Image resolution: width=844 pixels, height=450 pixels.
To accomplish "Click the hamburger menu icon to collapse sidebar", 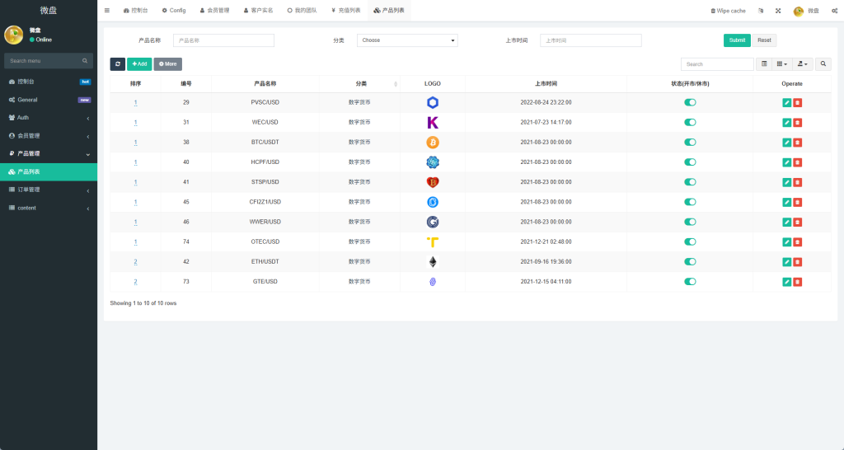I will [x=107, y=11].
